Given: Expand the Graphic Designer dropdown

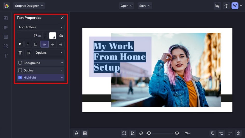Looking at the screenshot, I should pos(29,6).
